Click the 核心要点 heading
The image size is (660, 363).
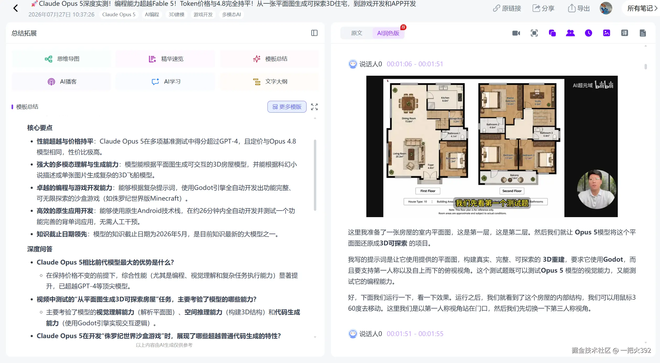click(x=40, y=128)
